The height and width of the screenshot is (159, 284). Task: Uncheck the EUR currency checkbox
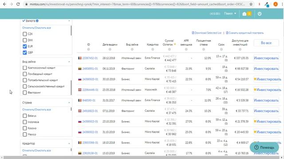[x=25, y=46]
